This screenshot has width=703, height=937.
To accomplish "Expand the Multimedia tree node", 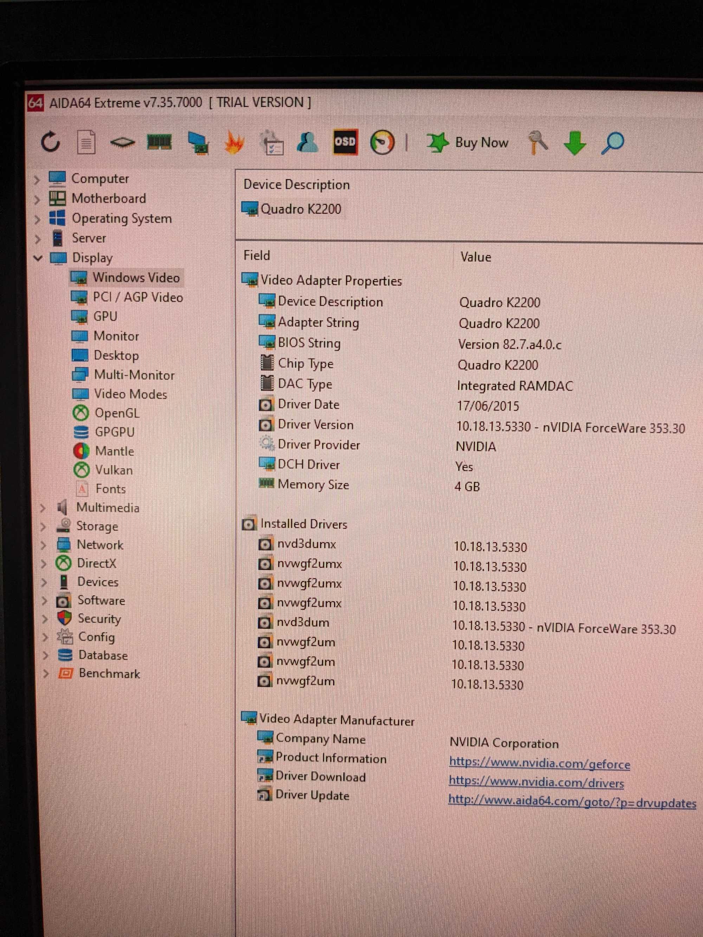I will (43, 508).
